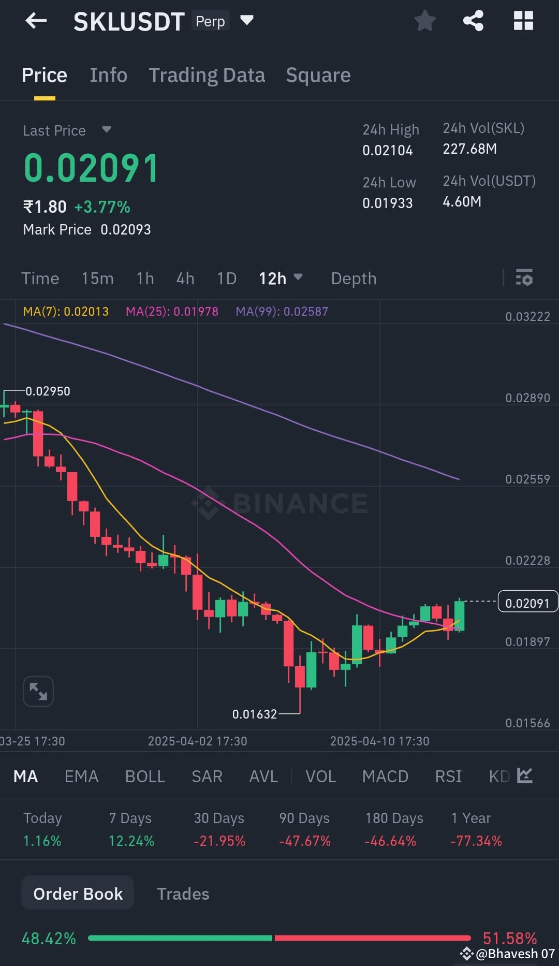Expand the chart to fullscreen
The height and width of the screenshot is (966, 559).
pyautogui.click(x=38, y=691)
